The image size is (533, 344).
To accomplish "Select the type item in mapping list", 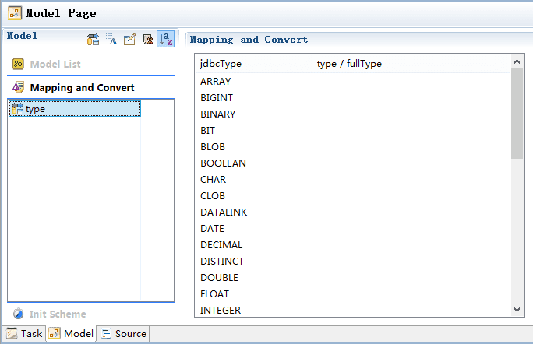I will (75, 109).
